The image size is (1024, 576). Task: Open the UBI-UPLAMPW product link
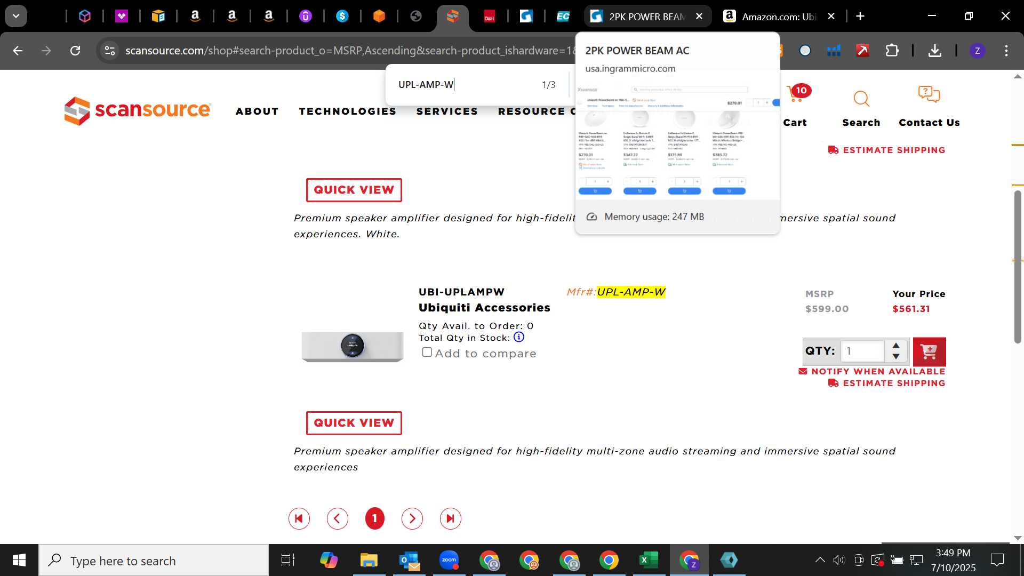461,292
